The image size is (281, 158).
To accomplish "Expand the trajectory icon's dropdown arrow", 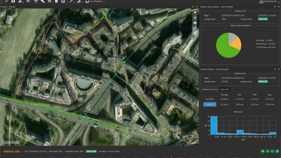I will tap(74, 2).
